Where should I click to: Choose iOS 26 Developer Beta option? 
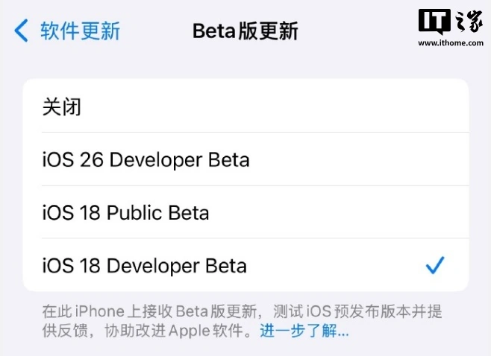pos(146,159)
